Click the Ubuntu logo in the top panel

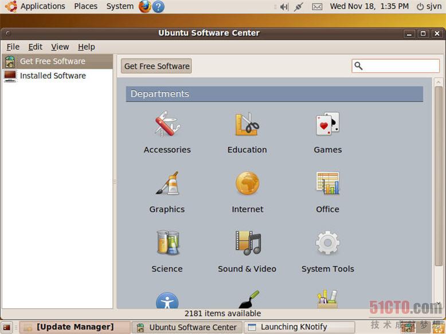click(11, 6)
